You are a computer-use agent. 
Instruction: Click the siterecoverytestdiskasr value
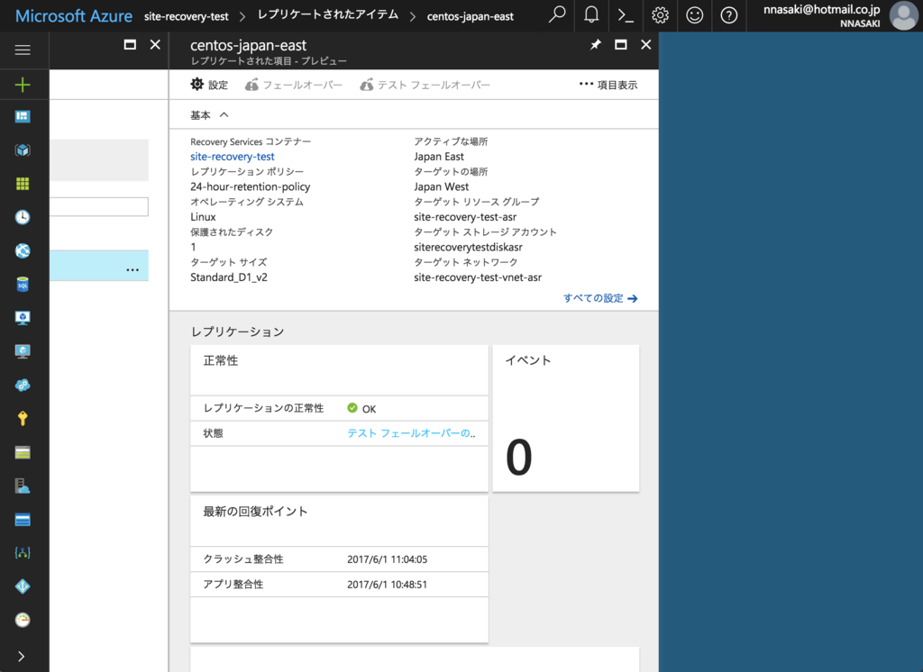pos(468,247)
